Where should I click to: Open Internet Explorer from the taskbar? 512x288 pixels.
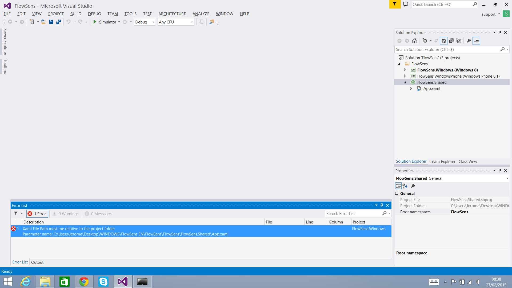point(26,282)
